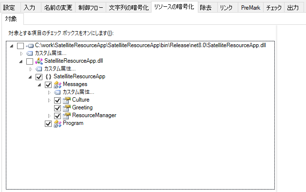Expand カスタム属性 under SatelliteResourceApp.dll
Viewport: 306px width, 192px height.
31,69
